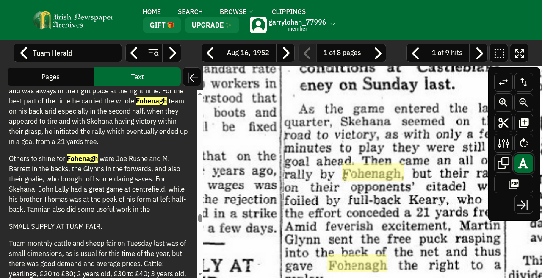Click highlighted Fohenagh in 'whole Fohenagh team'

pos(151,101)
